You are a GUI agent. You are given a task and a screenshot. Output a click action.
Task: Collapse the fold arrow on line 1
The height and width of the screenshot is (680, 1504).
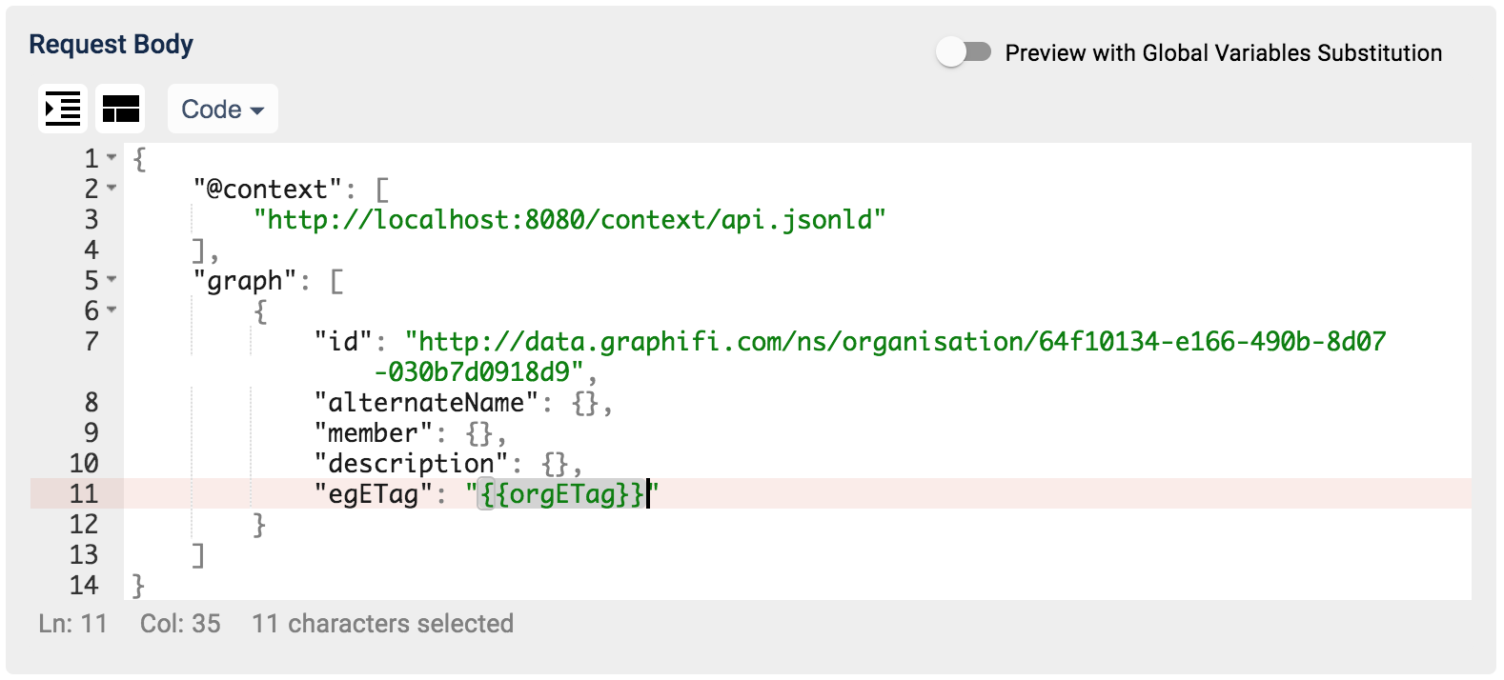(x=112, y=157)
